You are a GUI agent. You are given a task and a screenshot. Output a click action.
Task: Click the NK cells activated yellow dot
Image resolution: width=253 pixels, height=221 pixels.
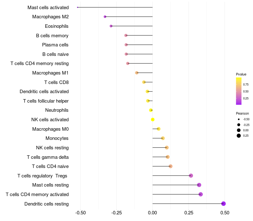pyautogui.click(x=153, y=120)
